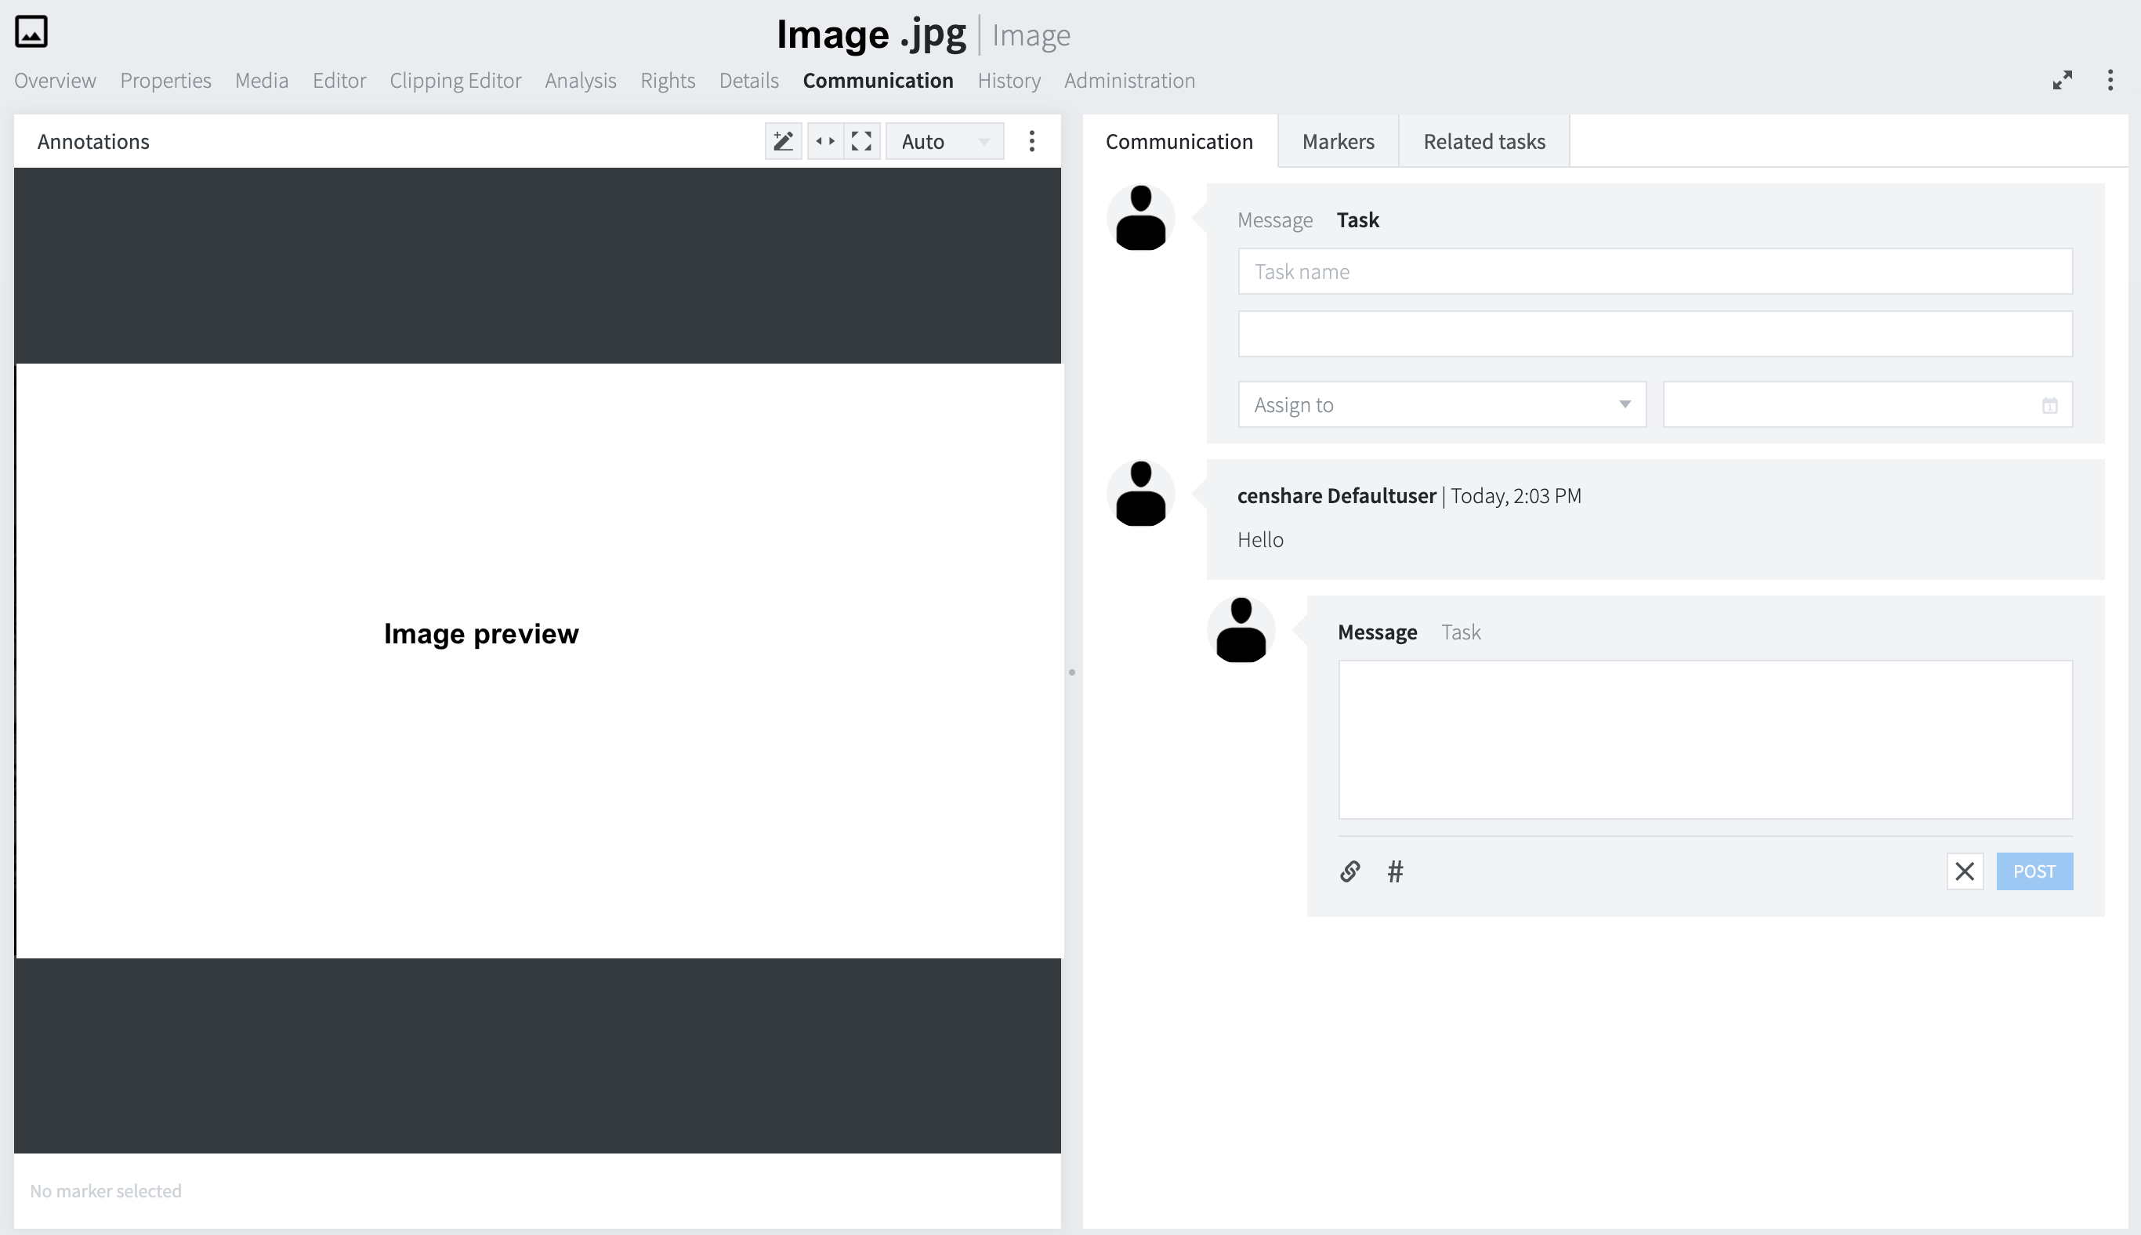2141x1235 pixels.
Task: Click the fit-to-width arrows icon
Action: 824,141
